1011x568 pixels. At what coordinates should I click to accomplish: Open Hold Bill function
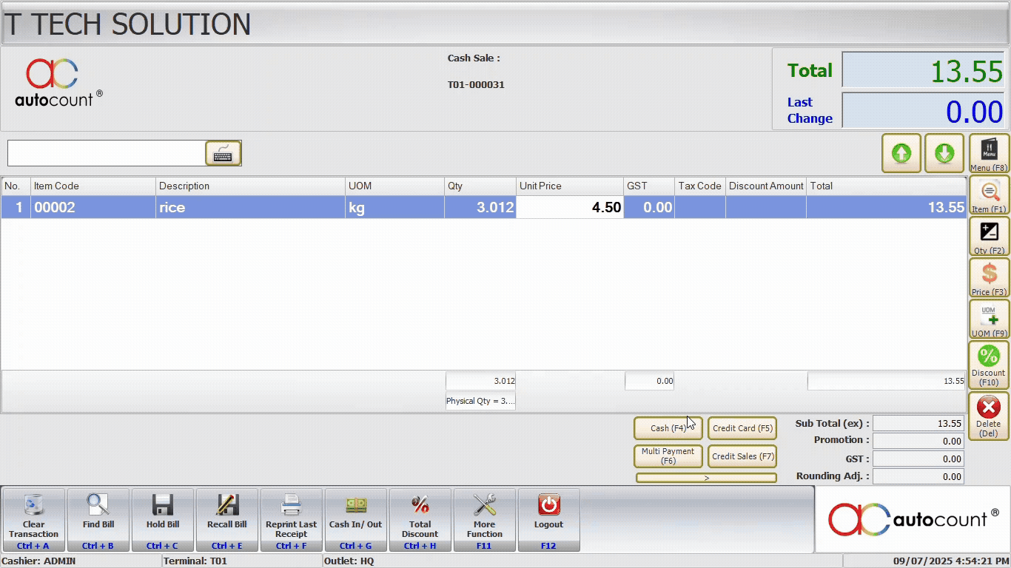pyautogui.click(x=163, y=519)
